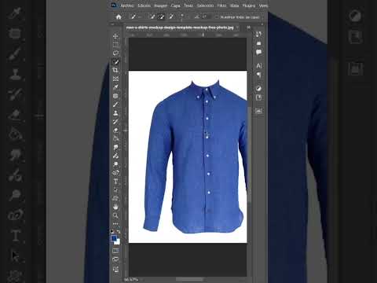Open the Character panel icon (A|)
Image resolution: width=377 pixels, height=283 pixels.
[258, 65]
